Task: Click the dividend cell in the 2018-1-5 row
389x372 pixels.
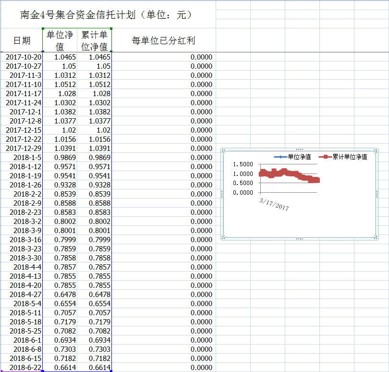Action: 163,158
